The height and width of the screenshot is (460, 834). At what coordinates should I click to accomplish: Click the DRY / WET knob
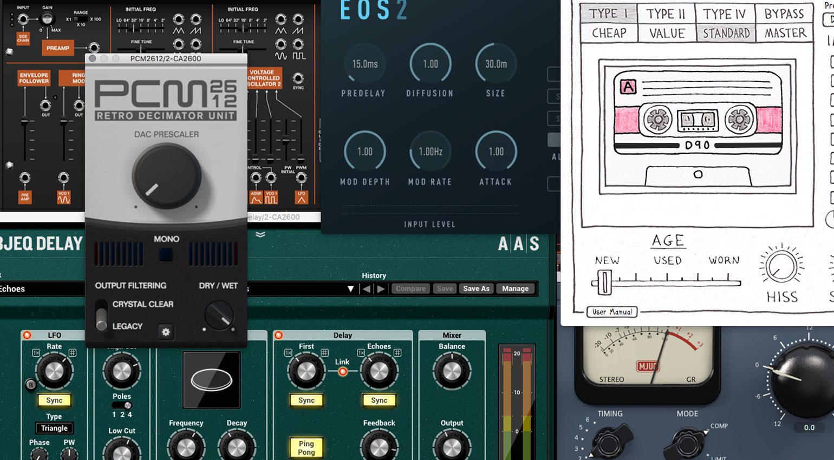pos(219,316)
